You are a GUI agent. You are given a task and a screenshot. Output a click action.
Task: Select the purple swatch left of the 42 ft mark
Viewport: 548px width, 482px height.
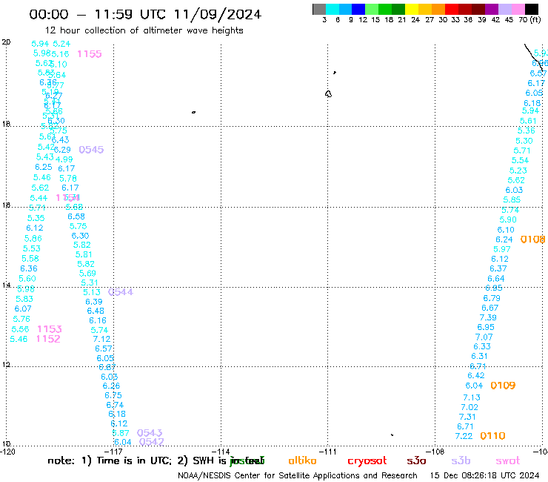click(491, 9)
